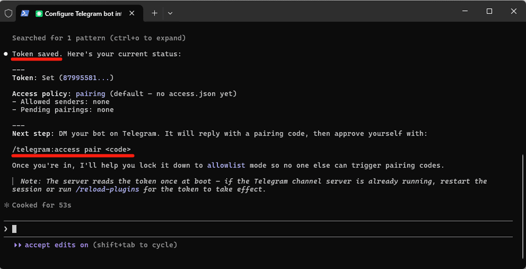The height and width of the screenshot is (269, 526).
Task: Click the 'Access policy:' label
Action: point(42,94)
